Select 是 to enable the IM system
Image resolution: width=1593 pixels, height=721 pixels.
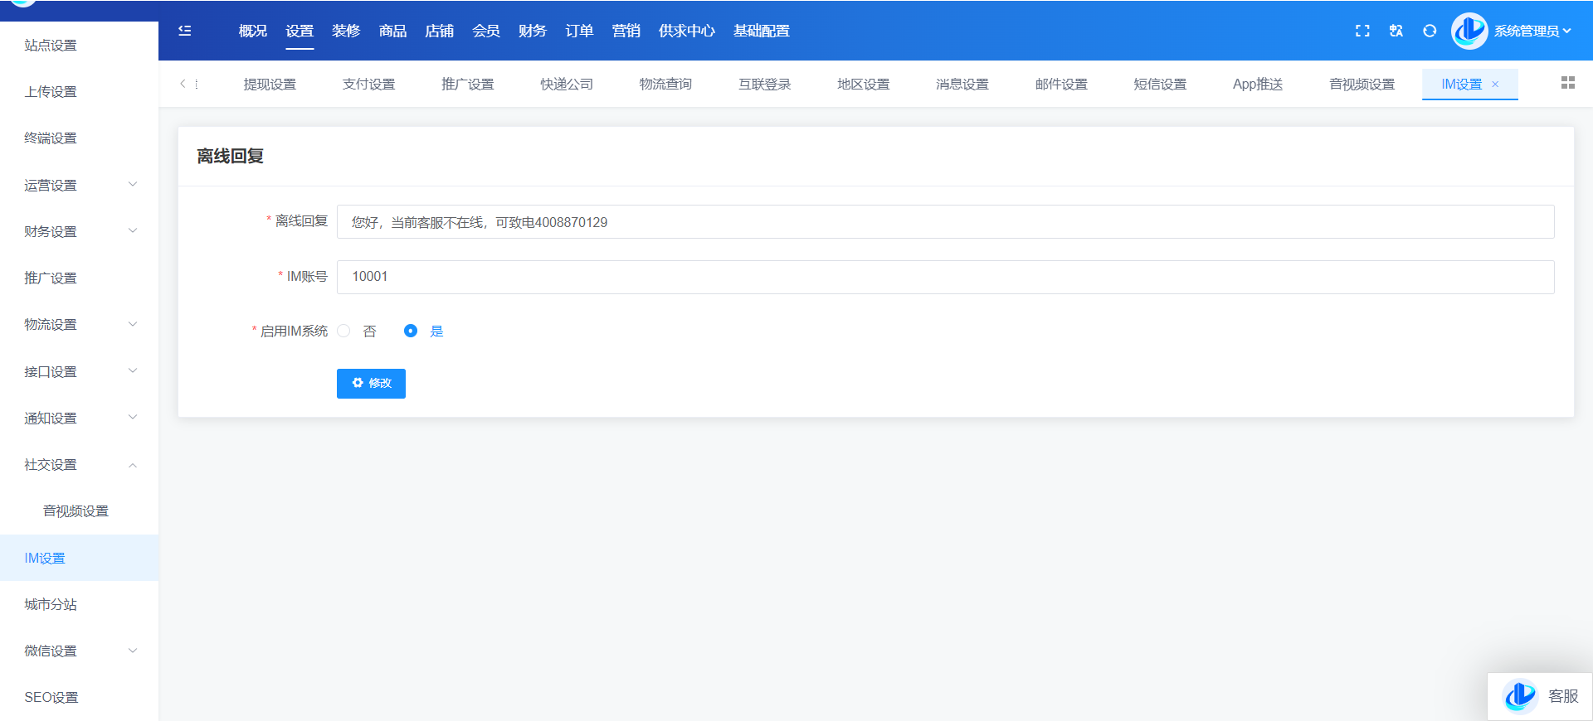pos(411,331)
